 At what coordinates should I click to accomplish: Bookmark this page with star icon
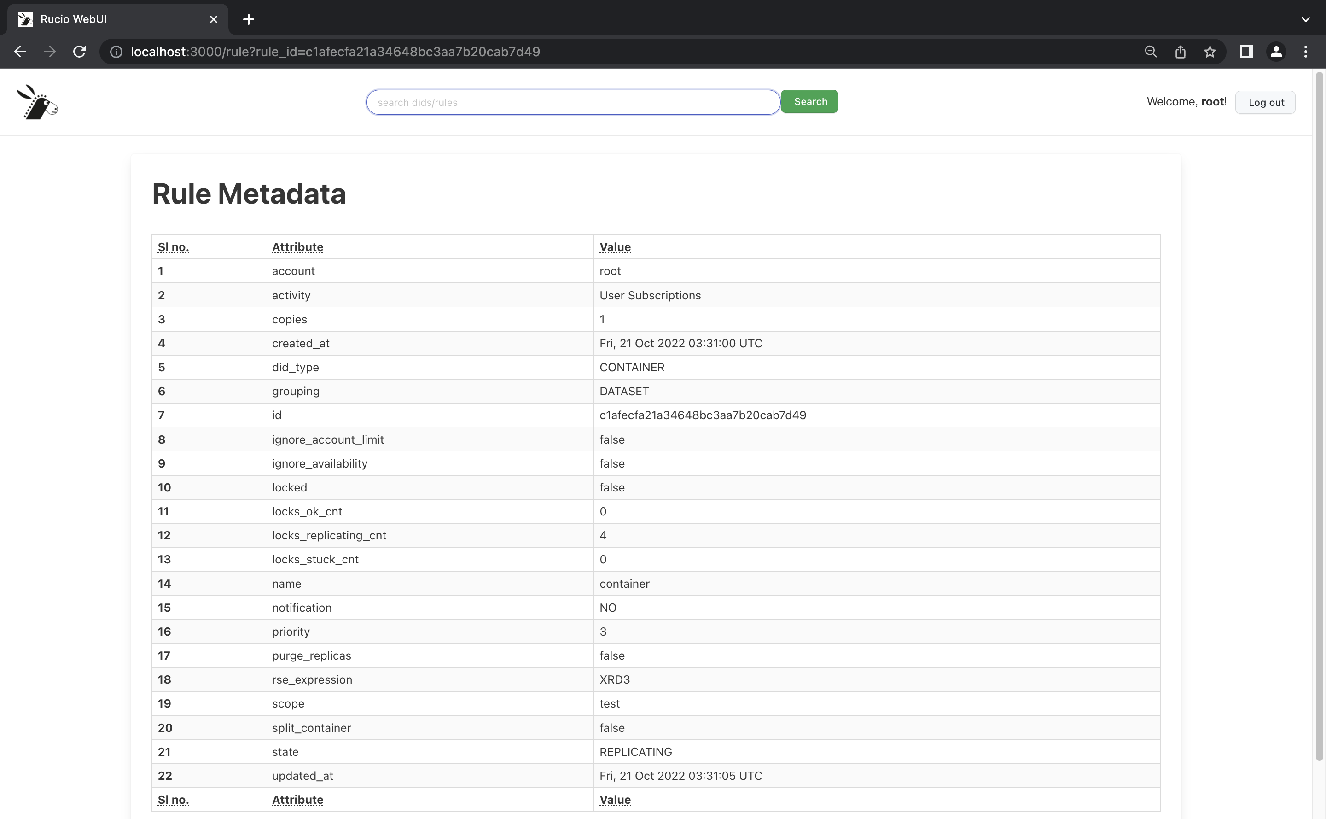(x=1210, y=52)
